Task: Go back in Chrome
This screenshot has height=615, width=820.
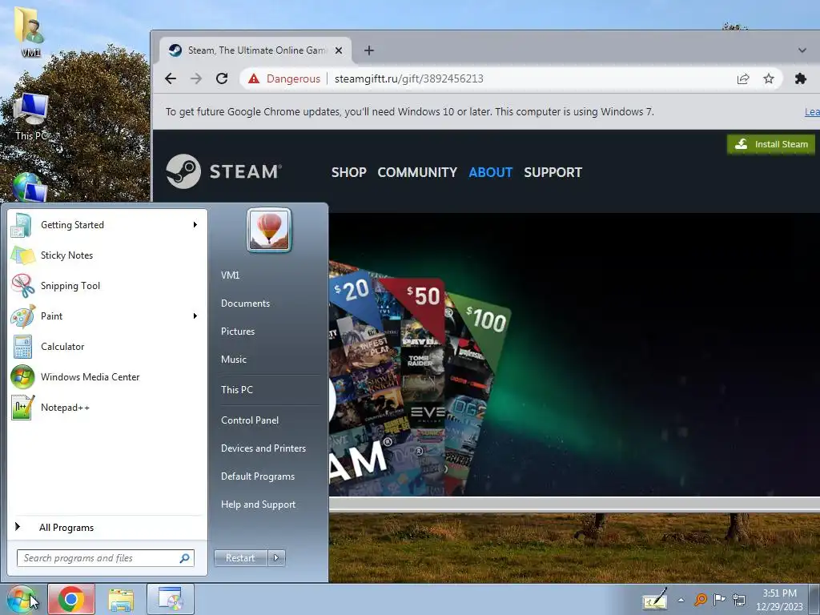Action: coord(171,79)
